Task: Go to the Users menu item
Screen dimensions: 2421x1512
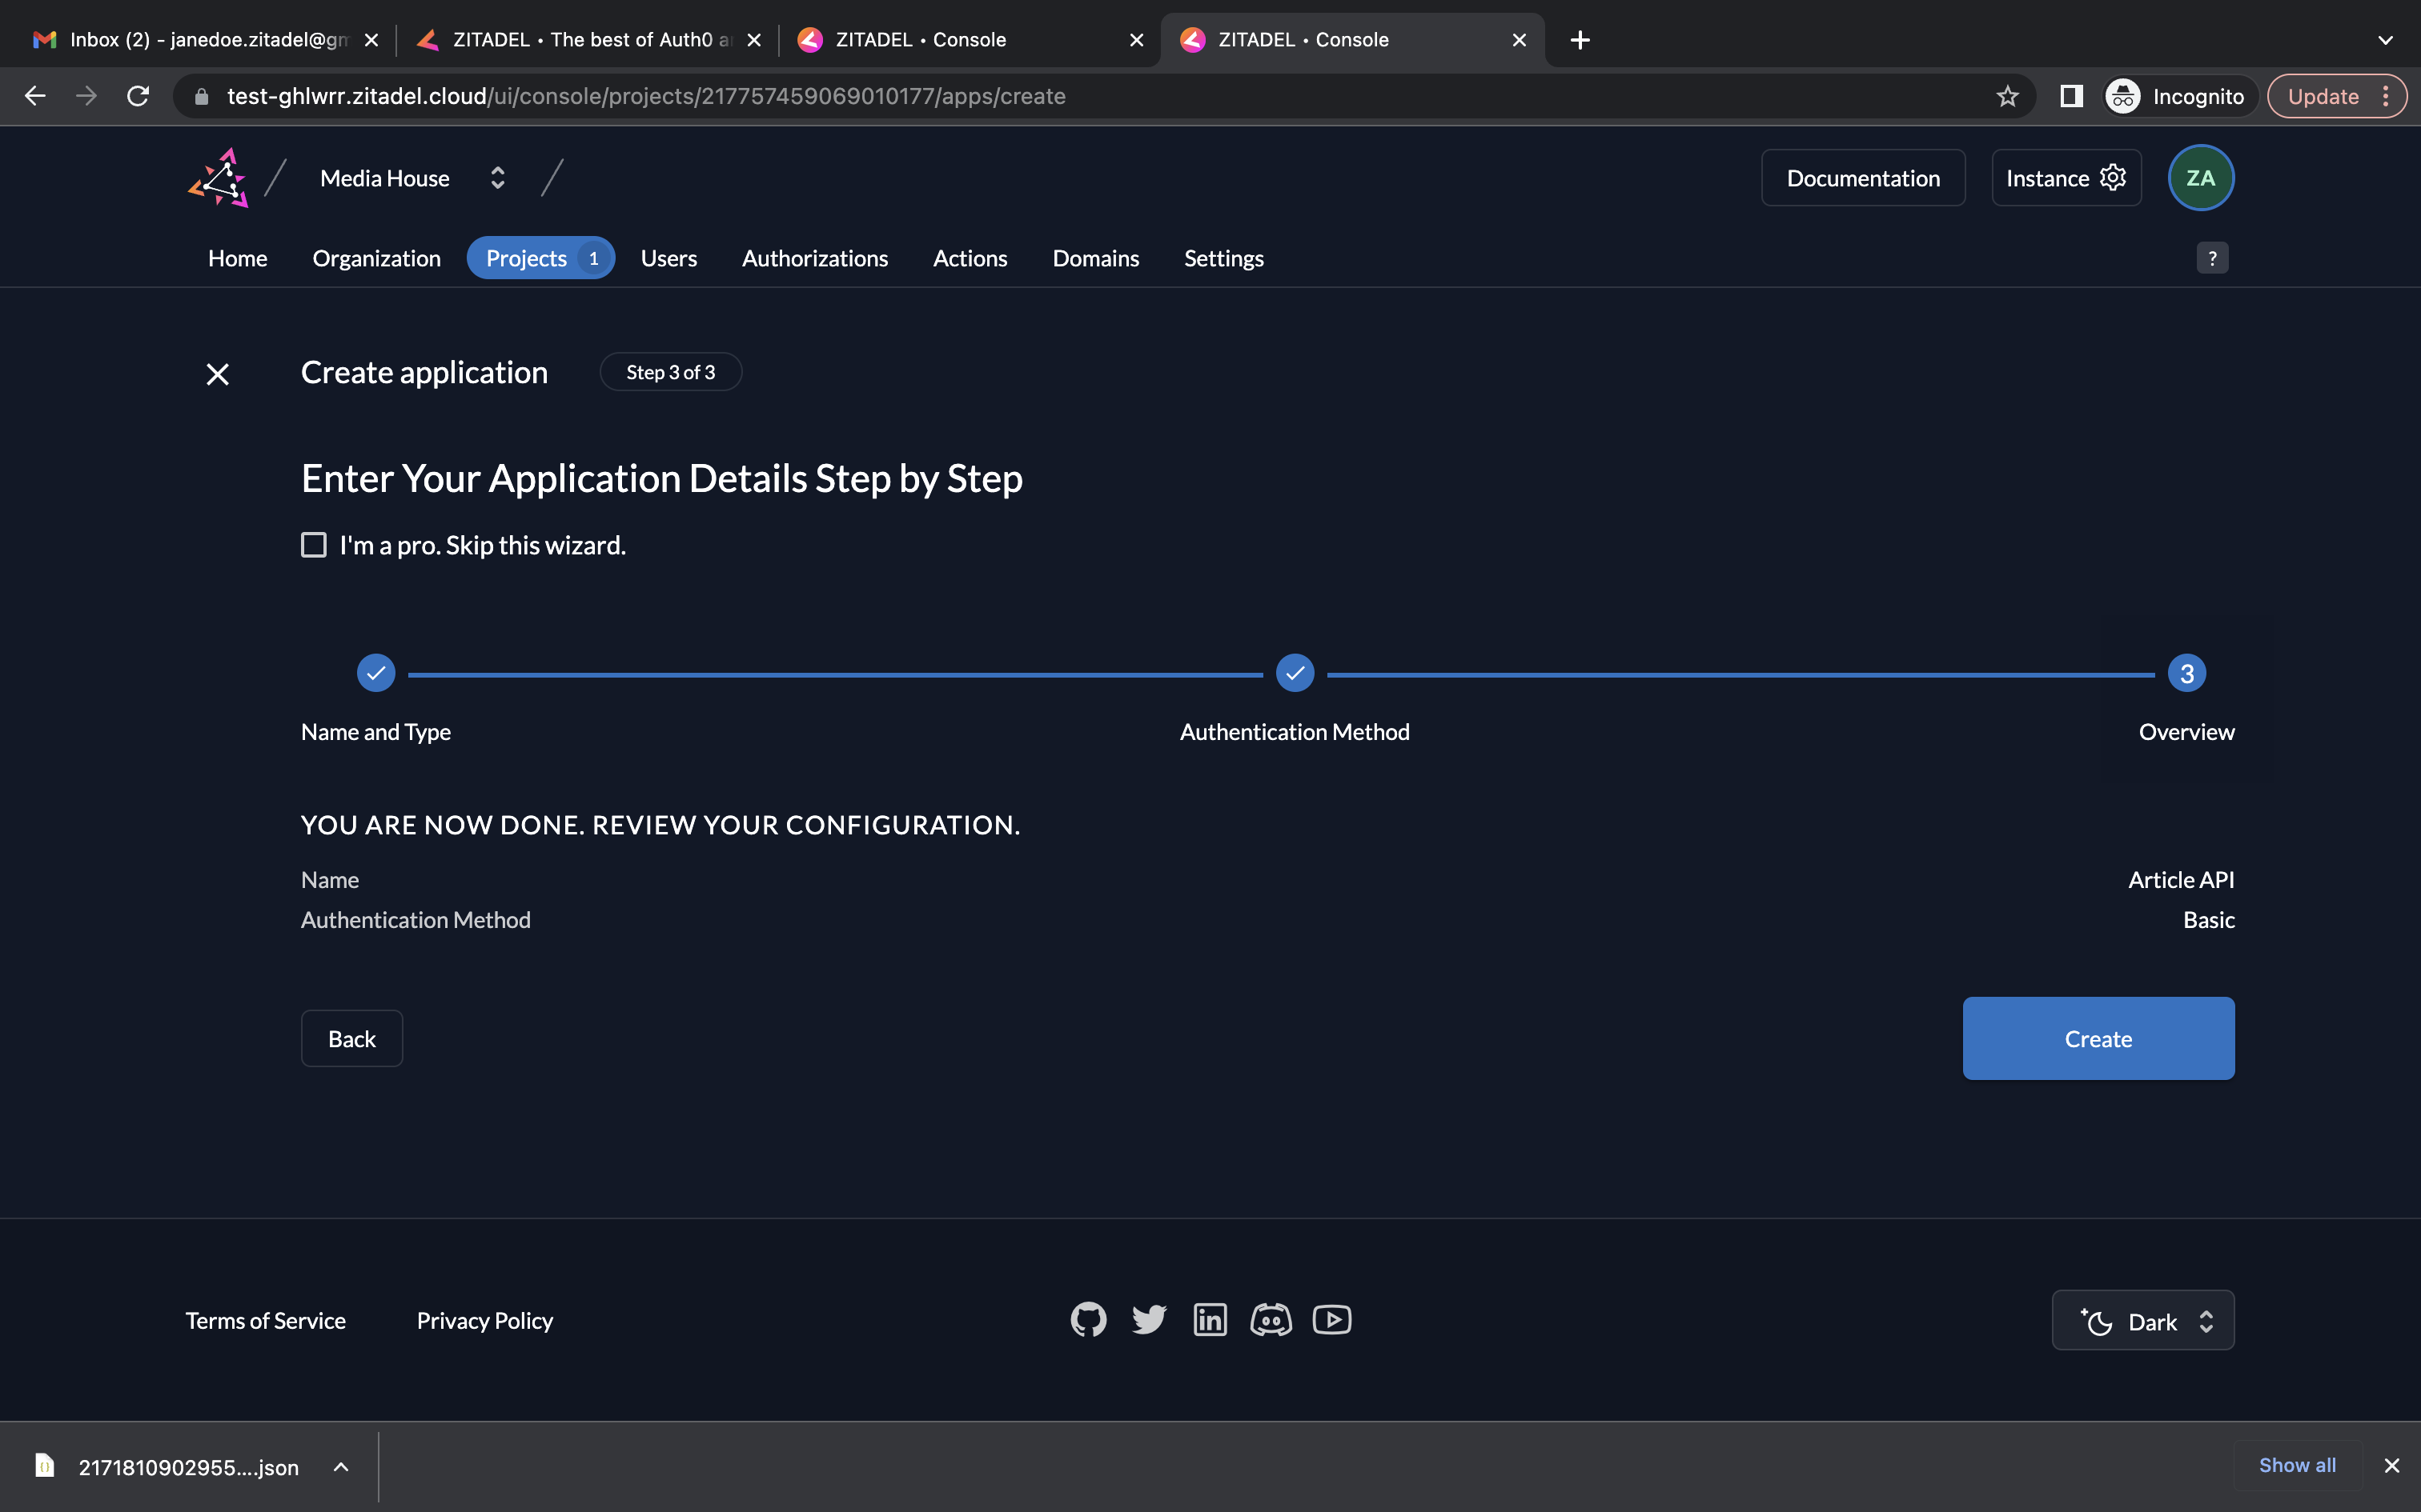Action: click(x=668, y=258)
